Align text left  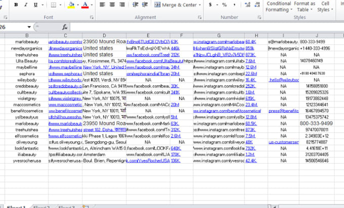(102, 5)
